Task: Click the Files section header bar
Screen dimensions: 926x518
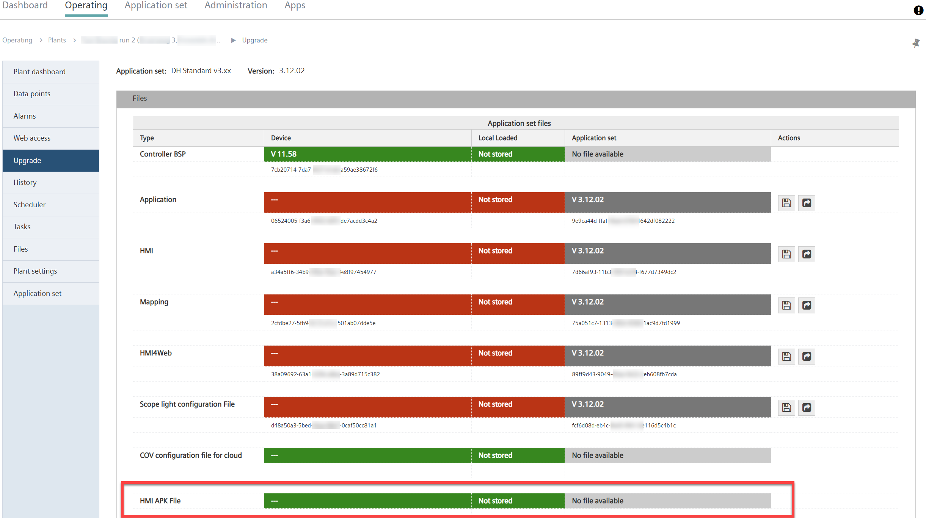Action: coord(516,99)
